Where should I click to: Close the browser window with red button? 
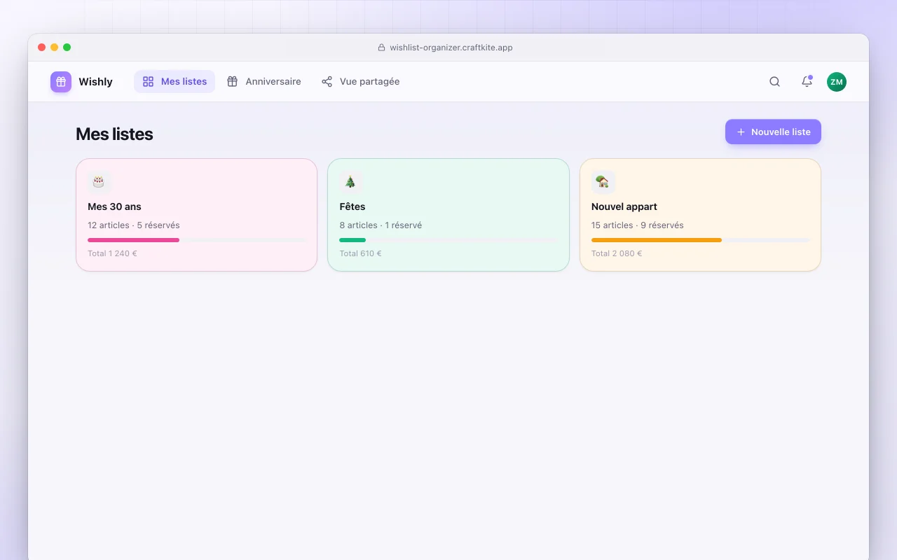(x=41, y=48)
